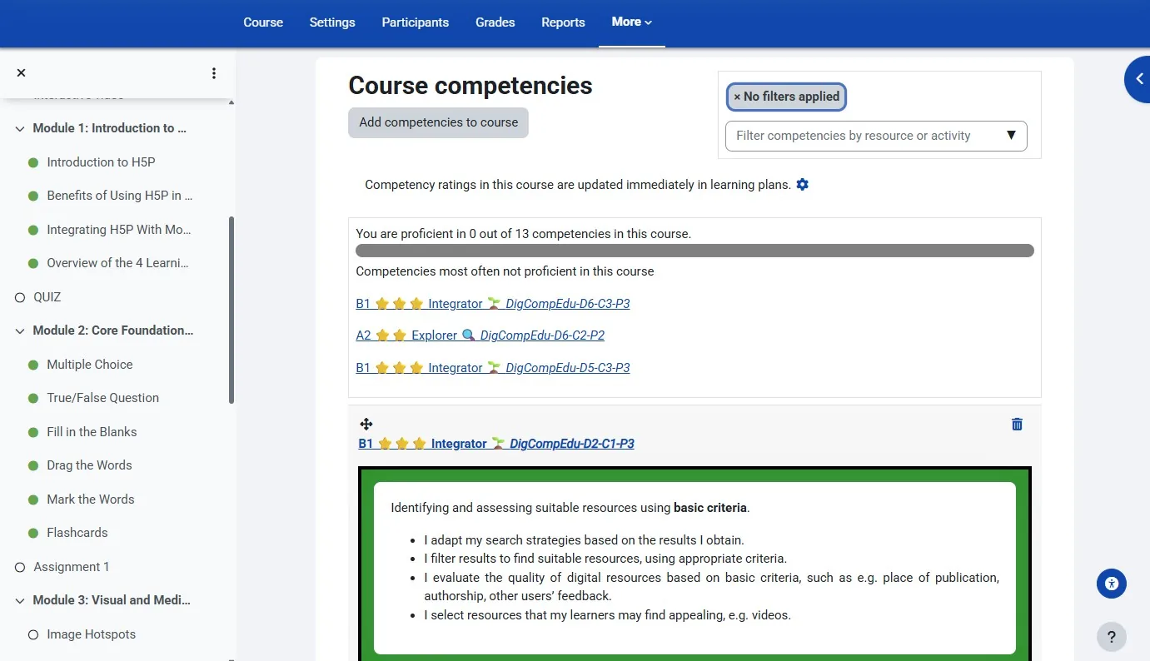Open the block drawer with the blue chevron
1150x661 pixels.
(1139, 79)
